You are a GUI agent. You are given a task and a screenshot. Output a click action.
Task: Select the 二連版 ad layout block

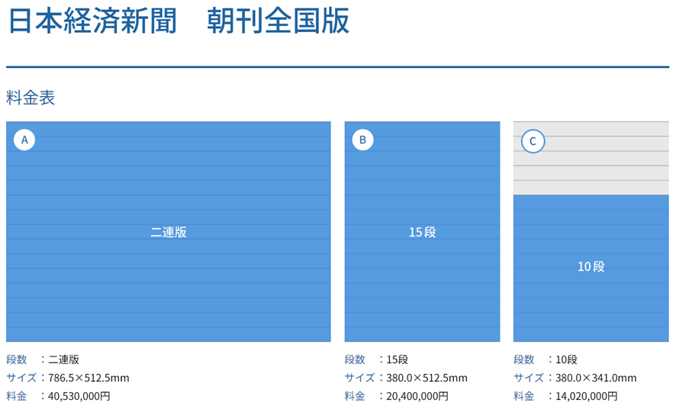(x=169, y=231)
